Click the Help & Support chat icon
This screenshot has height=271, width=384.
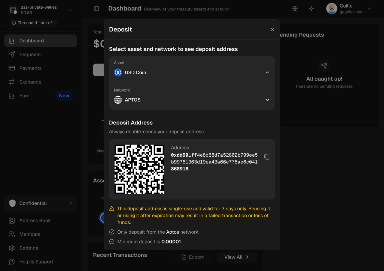12,262
